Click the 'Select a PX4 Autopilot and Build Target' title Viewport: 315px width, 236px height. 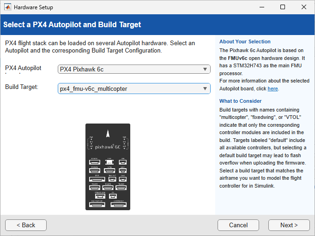click(x=72, y=25)
